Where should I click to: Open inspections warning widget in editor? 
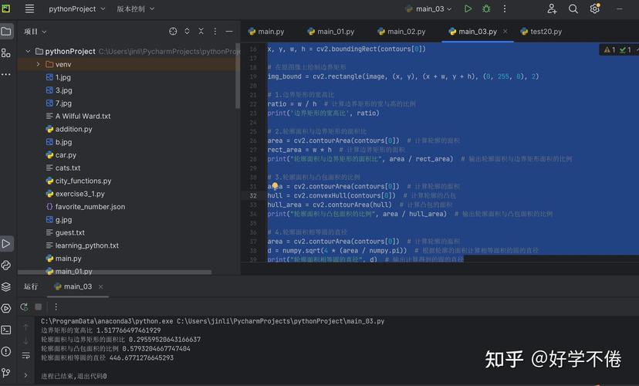[x=618, y=49]
